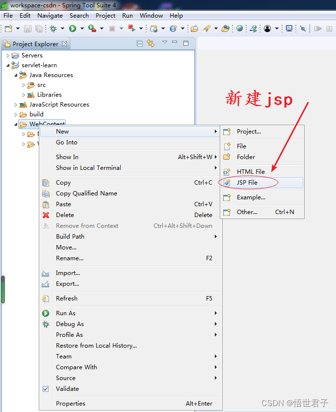Click the Search flashlight toolbar icon

coord(207,28)
